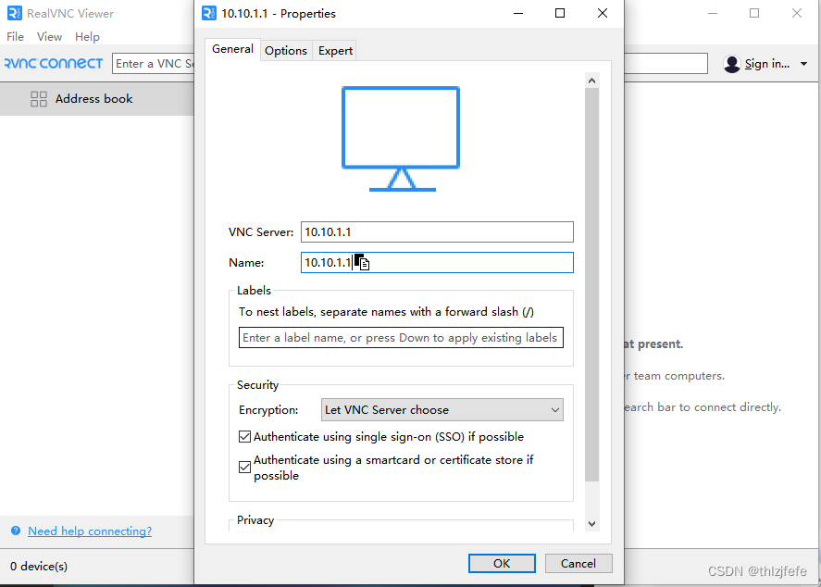821x587 pixels.
Task: Click the Properties dialog title icon
Action: point(209,13)
